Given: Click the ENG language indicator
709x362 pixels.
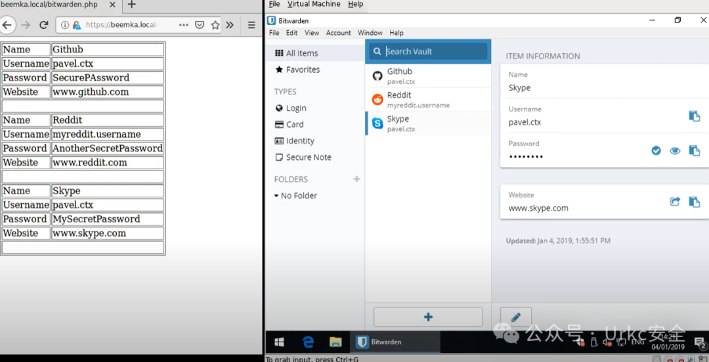Looking at the screenshot, I should coord(637,342).
